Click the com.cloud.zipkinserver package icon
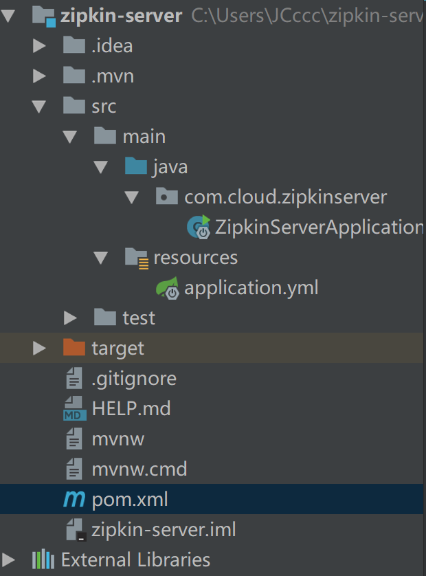The height and width of the screenshot is (576, 426). (x=166, y=196)
